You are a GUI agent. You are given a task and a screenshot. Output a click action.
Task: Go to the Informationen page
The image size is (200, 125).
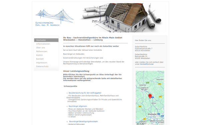[43, 44]
